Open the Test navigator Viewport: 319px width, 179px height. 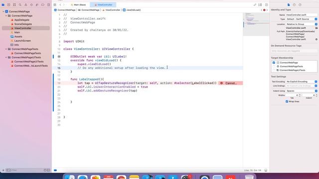[31, 4]
